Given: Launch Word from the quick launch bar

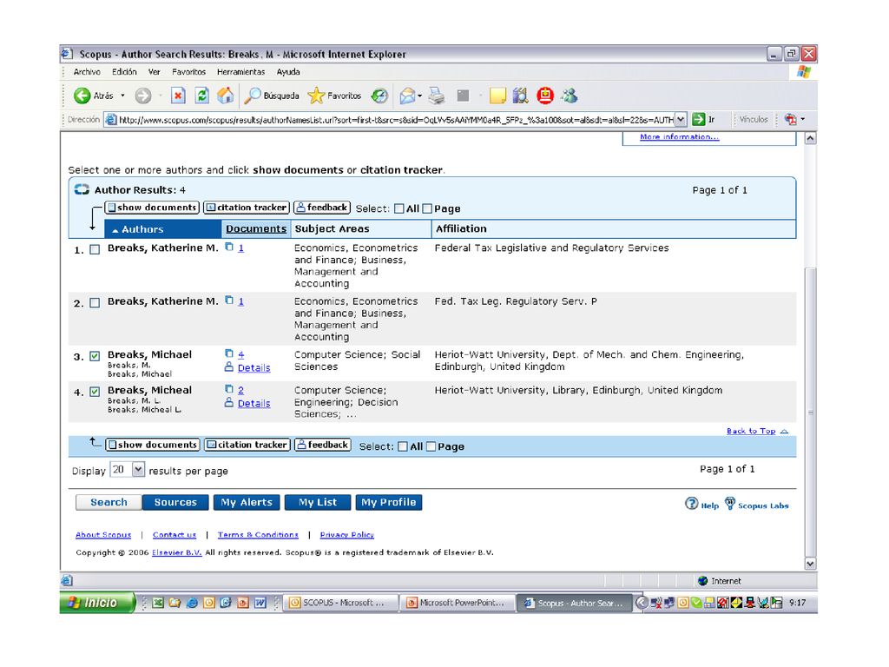Looking at the screenshot, I should (x=260, y=603).
